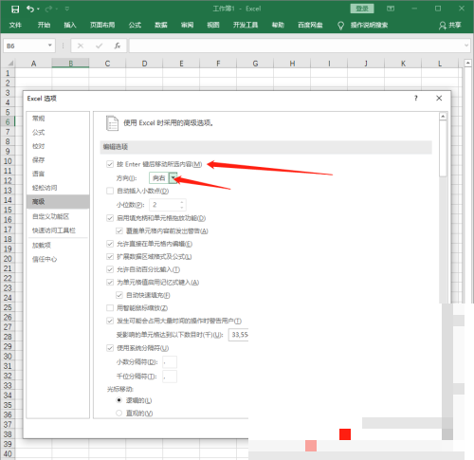Toggle 启用填充柄和单元格拖放功能 checkbox
Image resolution: width=474 pixels, height=460 pixels.
click(x=110, y=218)
